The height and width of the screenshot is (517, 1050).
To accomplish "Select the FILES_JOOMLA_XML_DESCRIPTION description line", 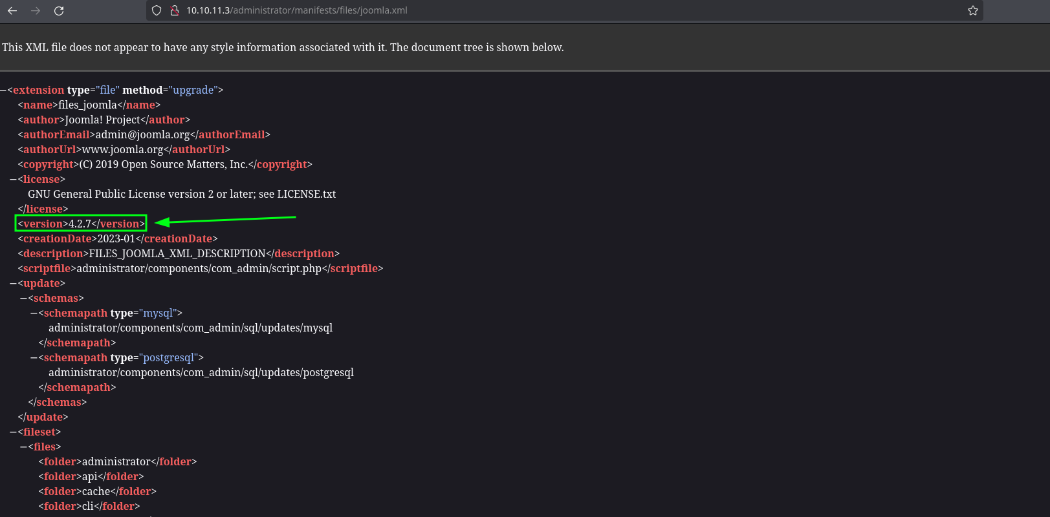I will click(179, 253).
